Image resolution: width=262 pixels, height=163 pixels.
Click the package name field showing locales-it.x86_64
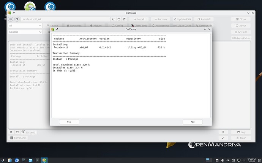[x=65, y=19]
